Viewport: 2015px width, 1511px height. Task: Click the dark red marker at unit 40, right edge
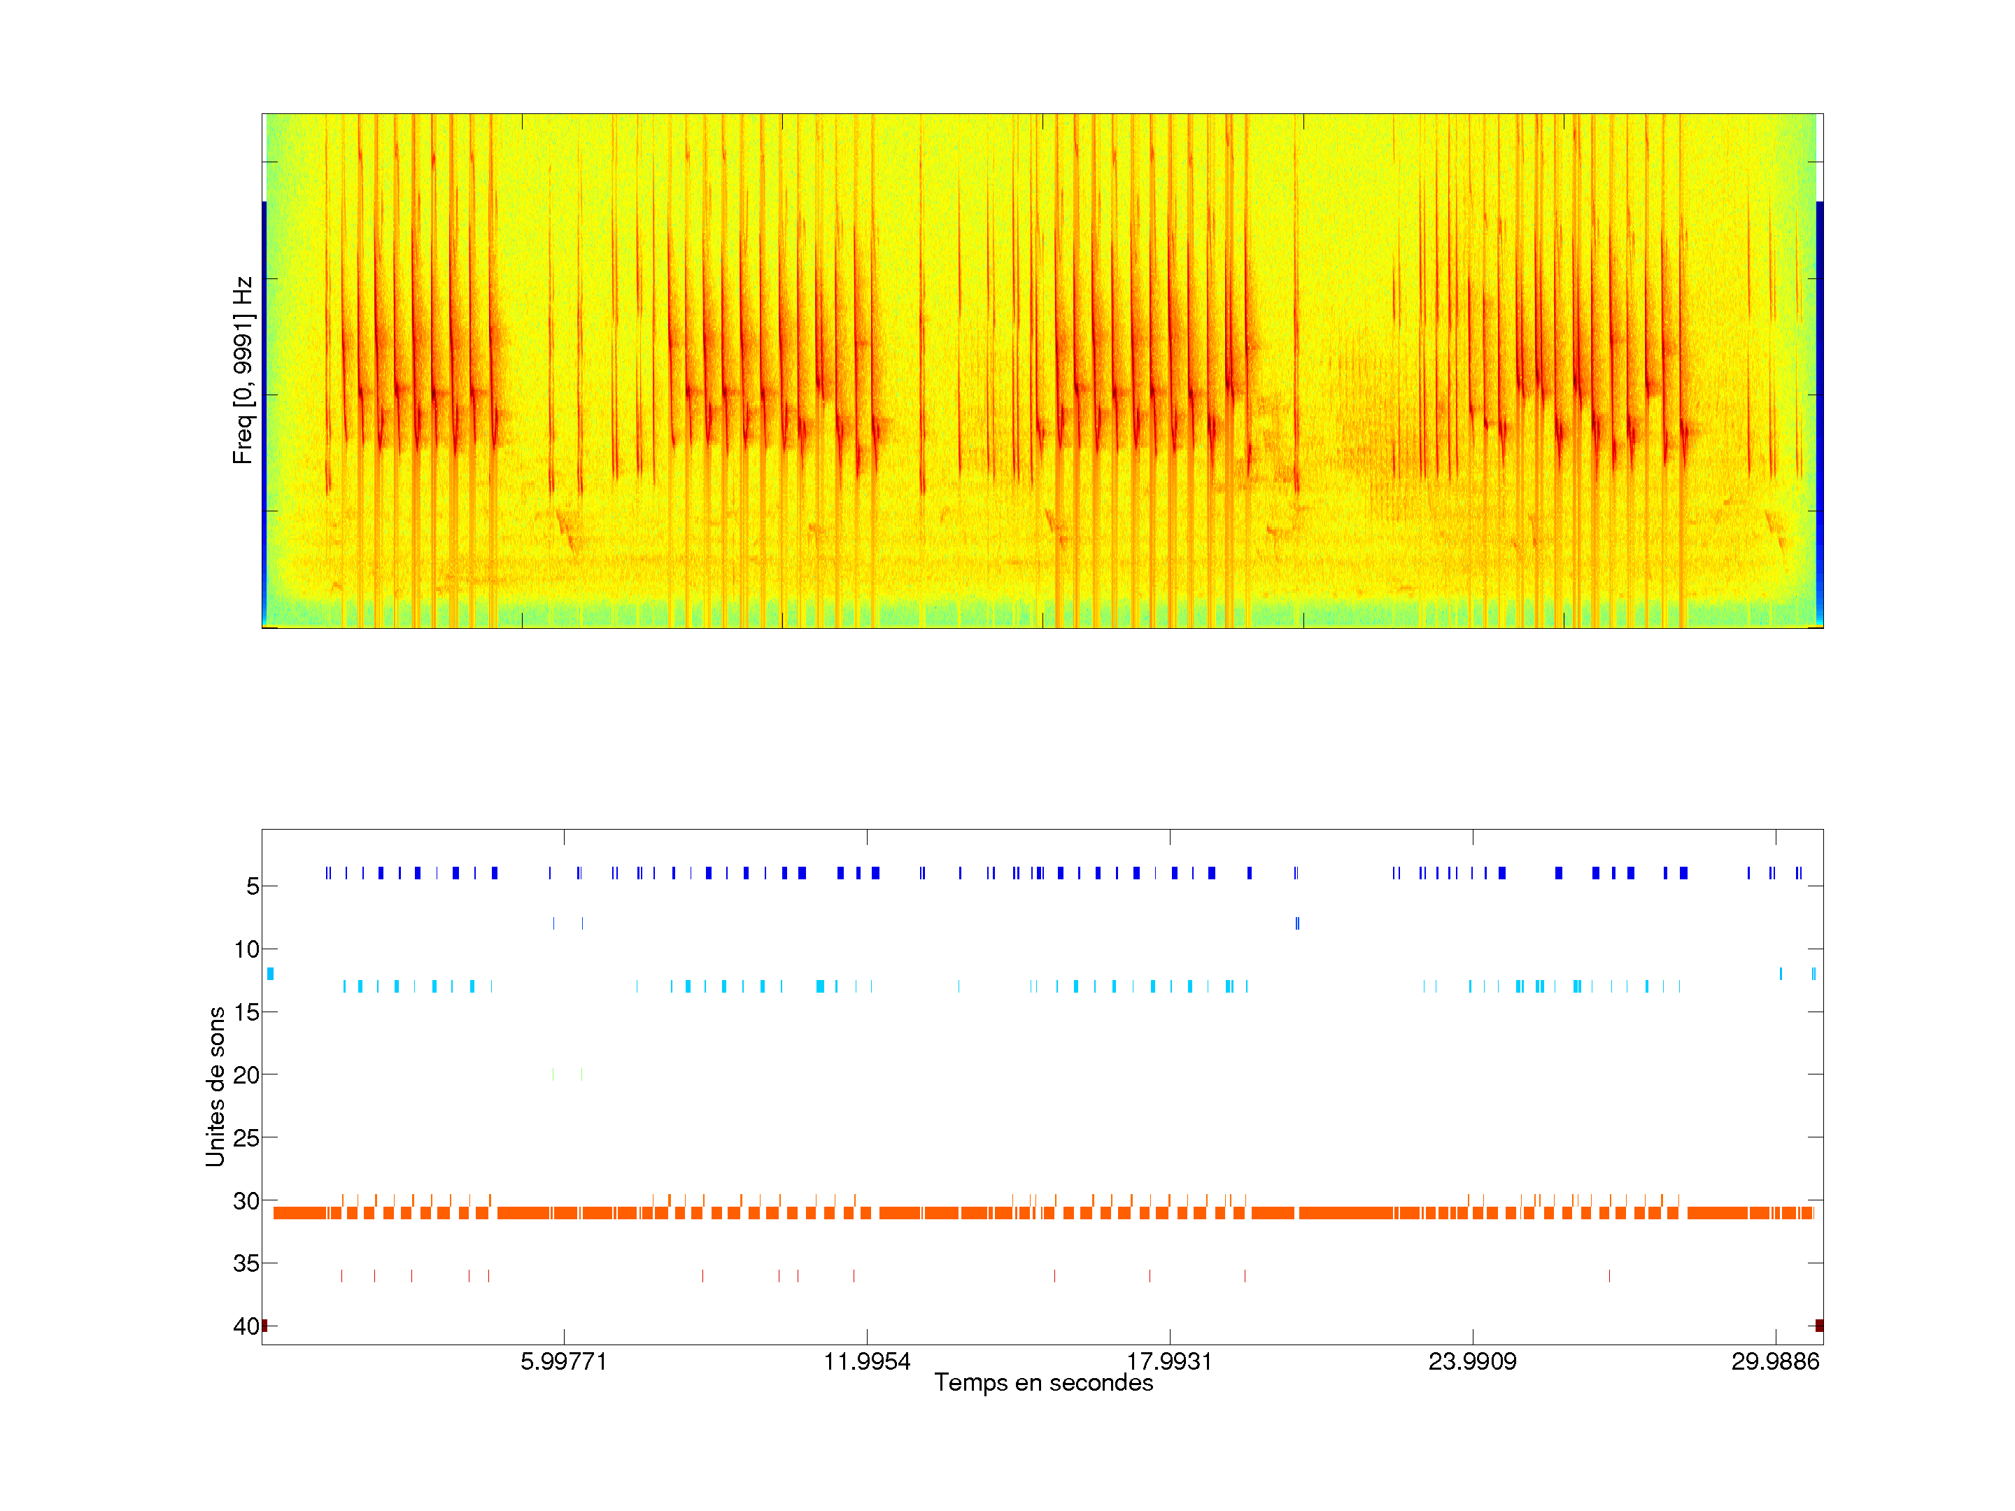coord(1819,1325)
